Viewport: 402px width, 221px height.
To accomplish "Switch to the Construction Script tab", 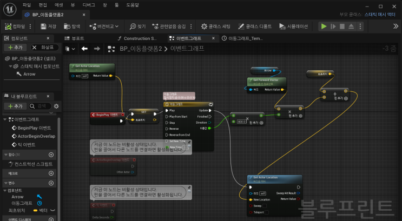I will click(137, 38).
